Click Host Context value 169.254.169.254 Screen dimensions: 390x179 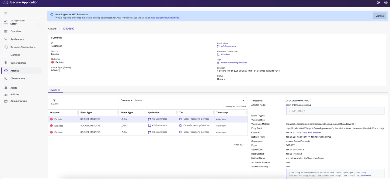(x=294, y=154)
